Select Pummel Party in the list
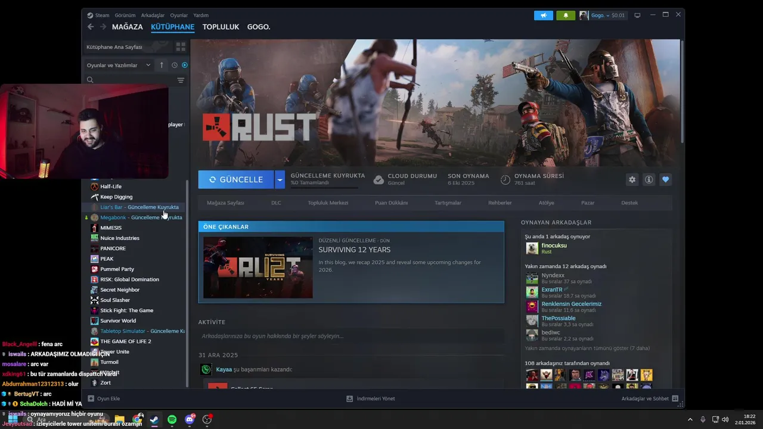Viewport: 763px width, 429px height. click(x=117, y=269)
